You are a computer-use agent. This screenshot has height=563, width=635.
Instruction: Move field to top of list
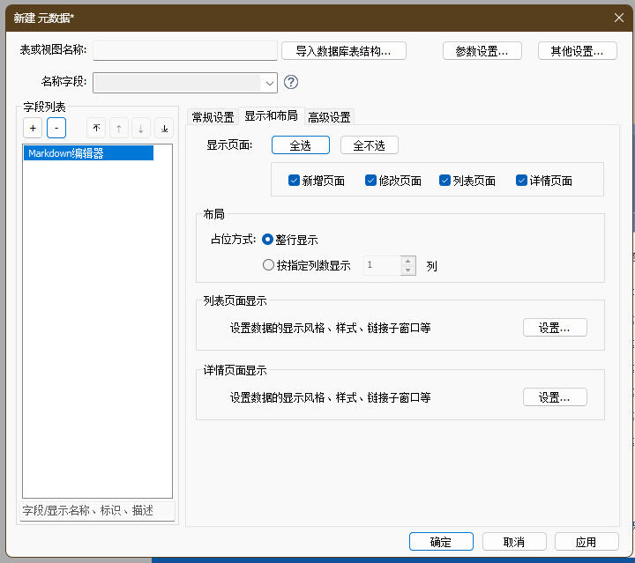[x=96, y=128]
